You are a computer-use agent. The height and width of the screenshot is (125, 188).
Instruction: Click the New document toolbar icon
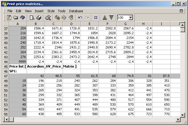[9, 18]
